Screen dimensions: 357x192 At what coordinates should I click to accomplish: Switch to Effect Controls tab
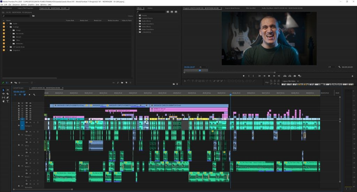pyautogui.click(x=7, y=8)
